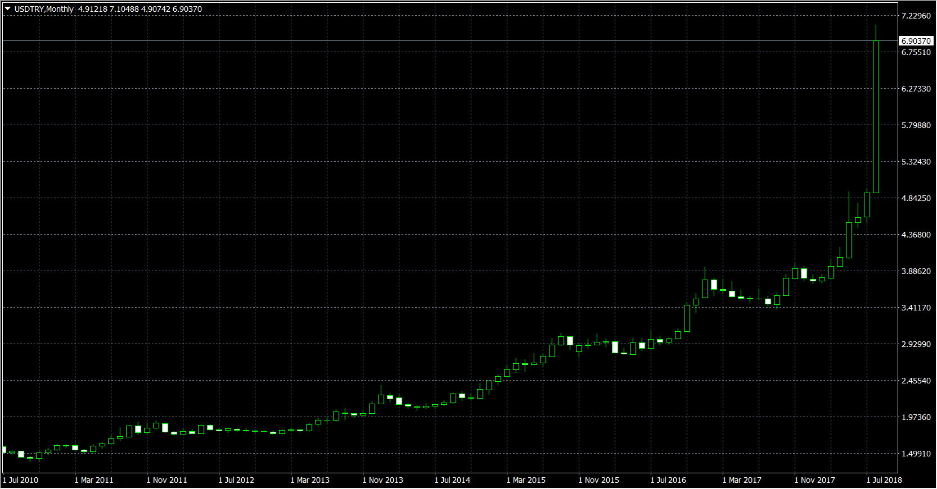Click the 6.27330 price axis label
Viewport: 937px width, 489px height.
[x=916, y=89]
